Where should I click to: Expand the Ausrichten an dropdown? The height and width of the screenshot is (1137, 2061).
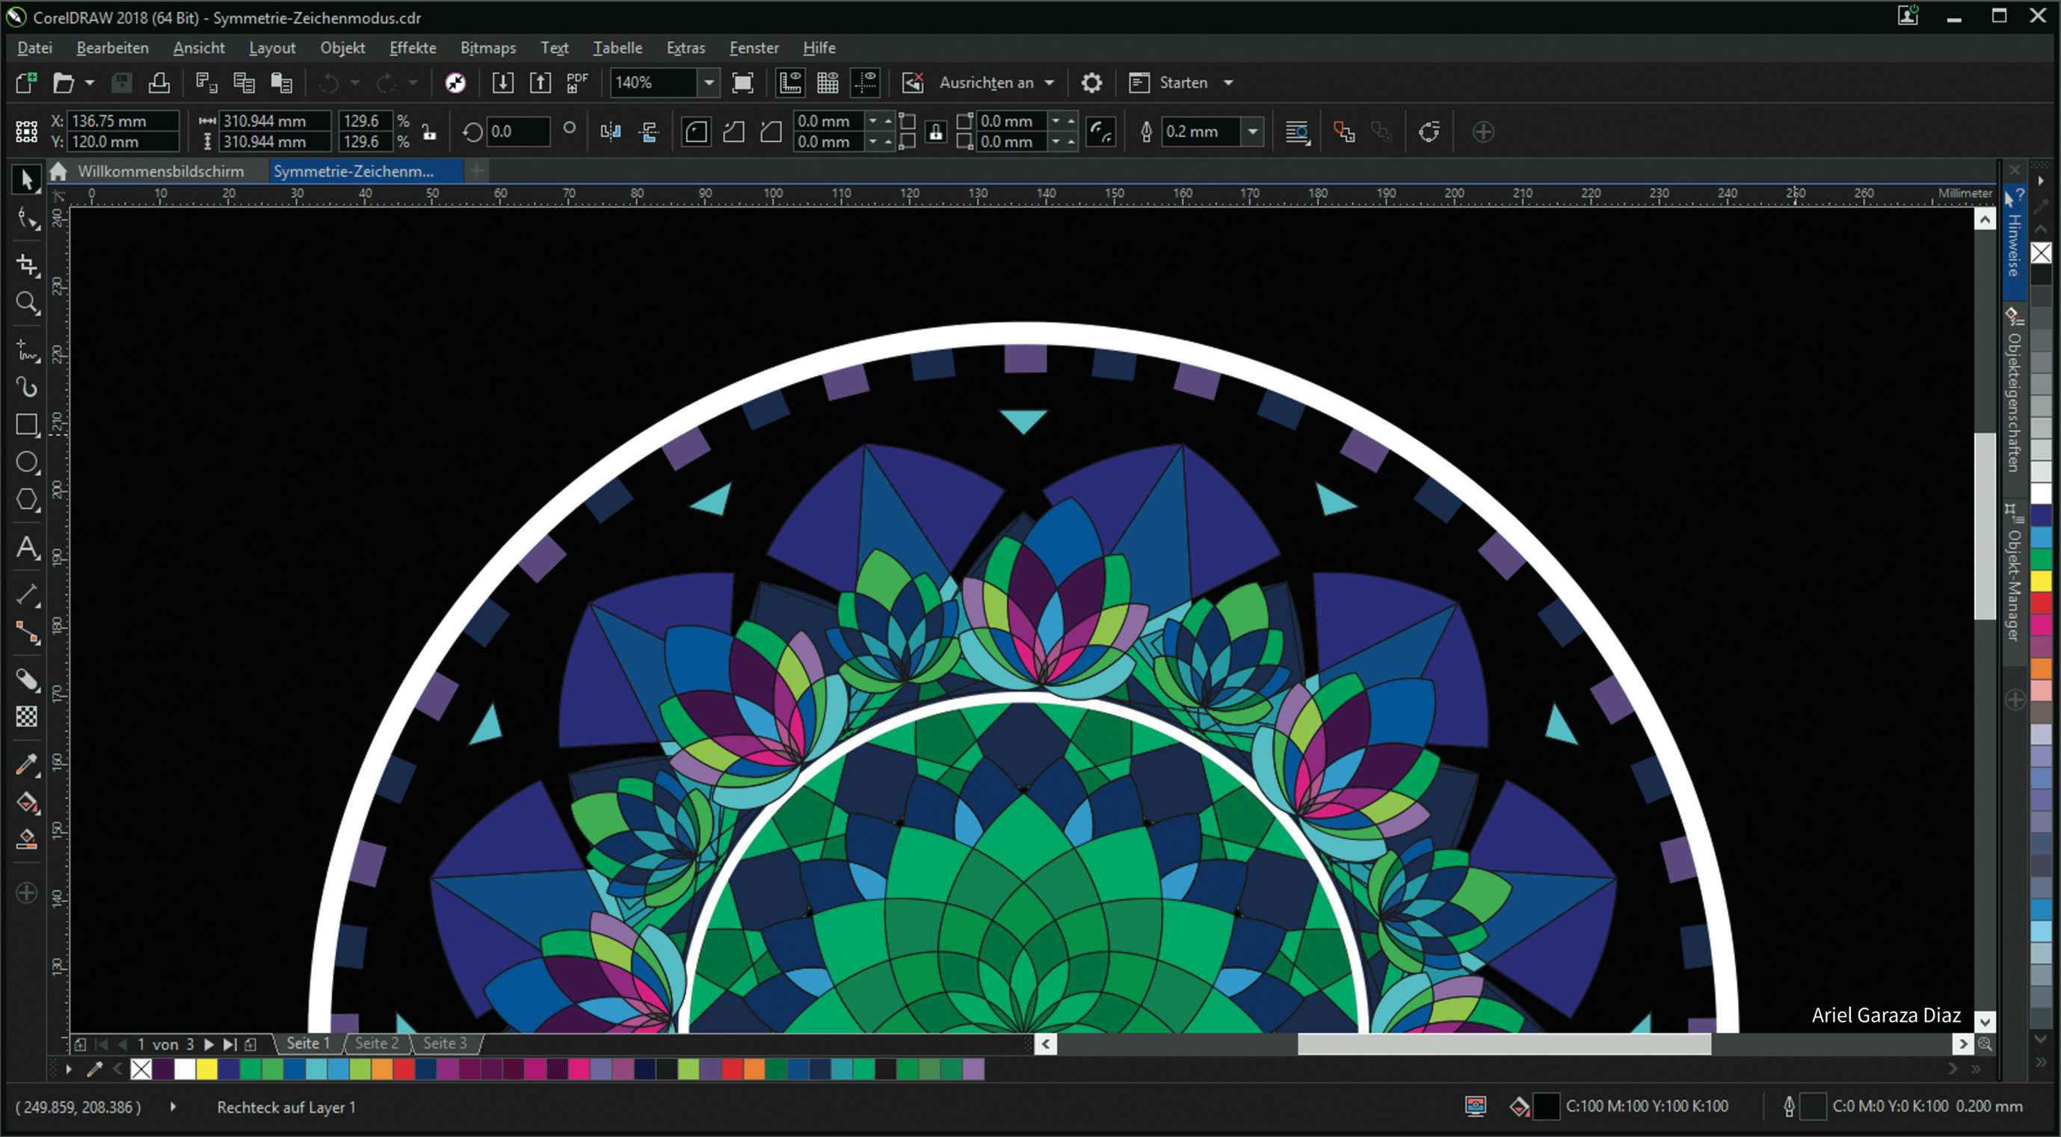[1049, 82]
